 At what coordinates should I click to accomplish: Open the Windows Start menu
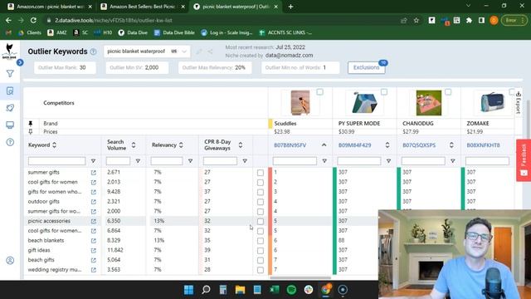point(188,290)
